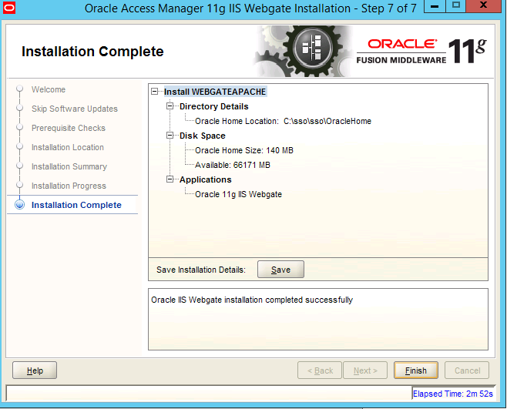Click the Oracle logo icon in title bar
Viewport: 507px width, 409px height.
pos(8,8)
